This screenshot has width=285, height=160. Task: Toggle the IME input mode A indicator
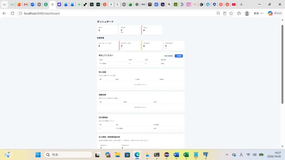pyautogui.click(x=241, y=155)
